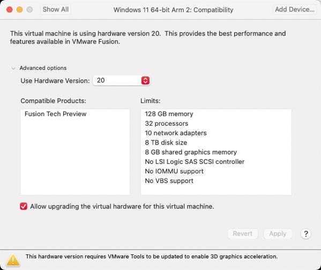Click the Revert button
The height and width of the screenshot is (270, 321).
(243, 233)
